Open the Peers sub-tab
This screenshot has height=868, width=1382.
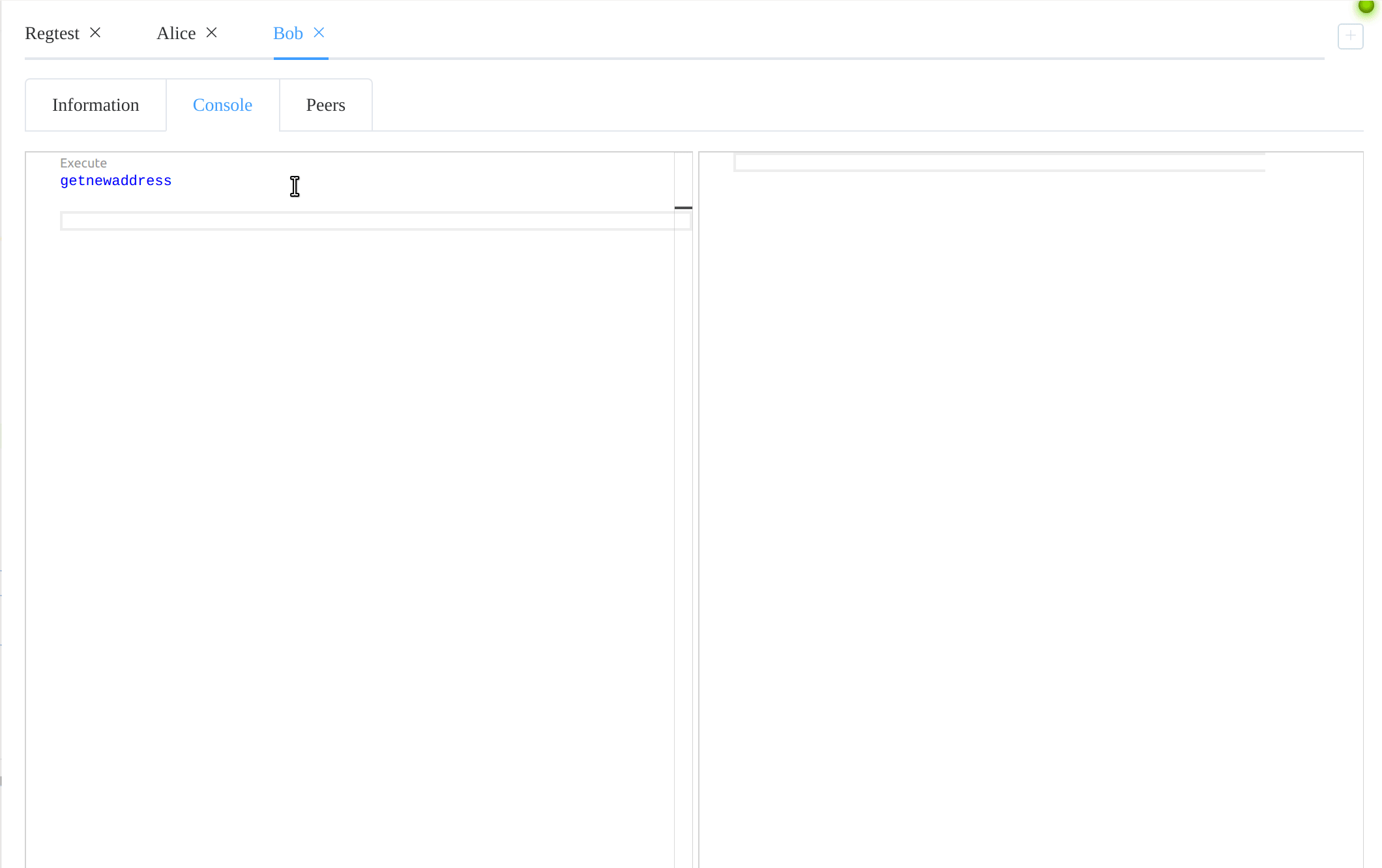326,105
